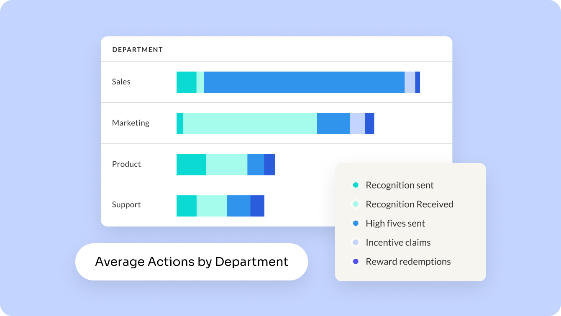Click the Recognition Received legend label
The height and width of the screenshot is (316, 561).
click(410, 204)
